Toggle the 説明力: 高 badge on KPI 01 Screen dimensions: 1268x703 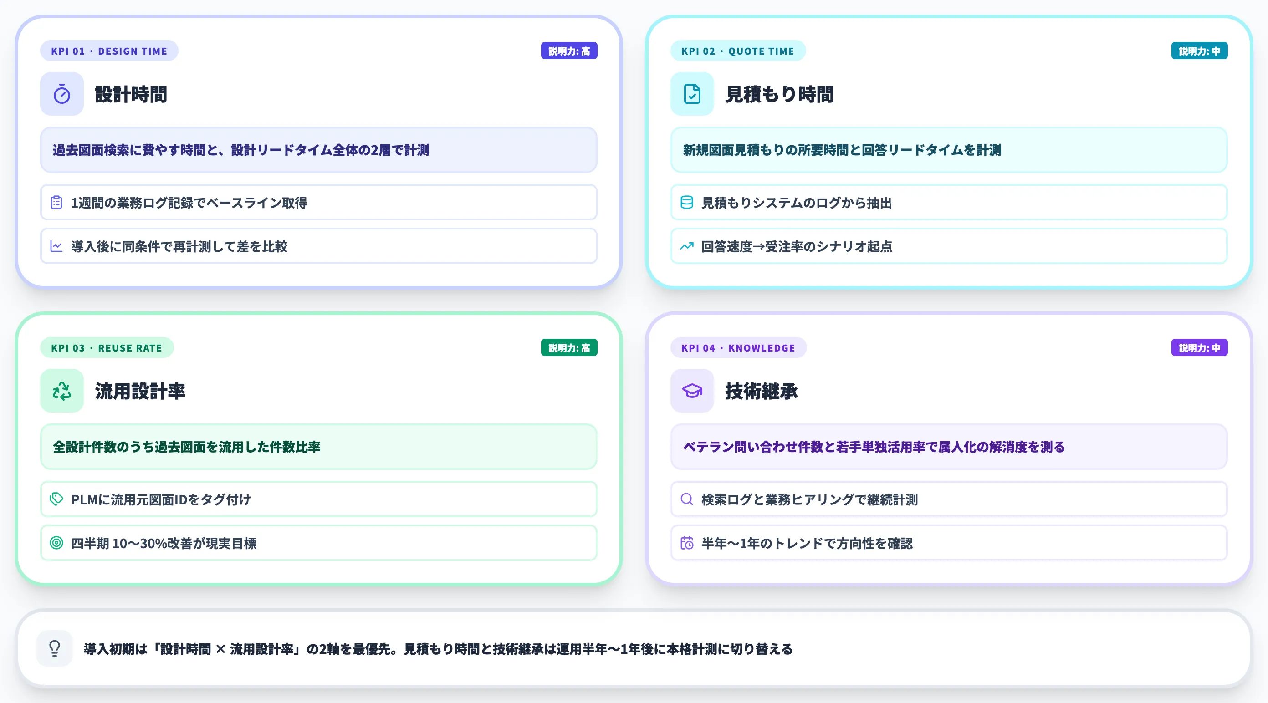point(569,50)
